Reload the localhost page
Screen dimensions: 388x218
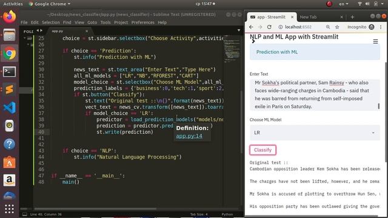[269, 27]
